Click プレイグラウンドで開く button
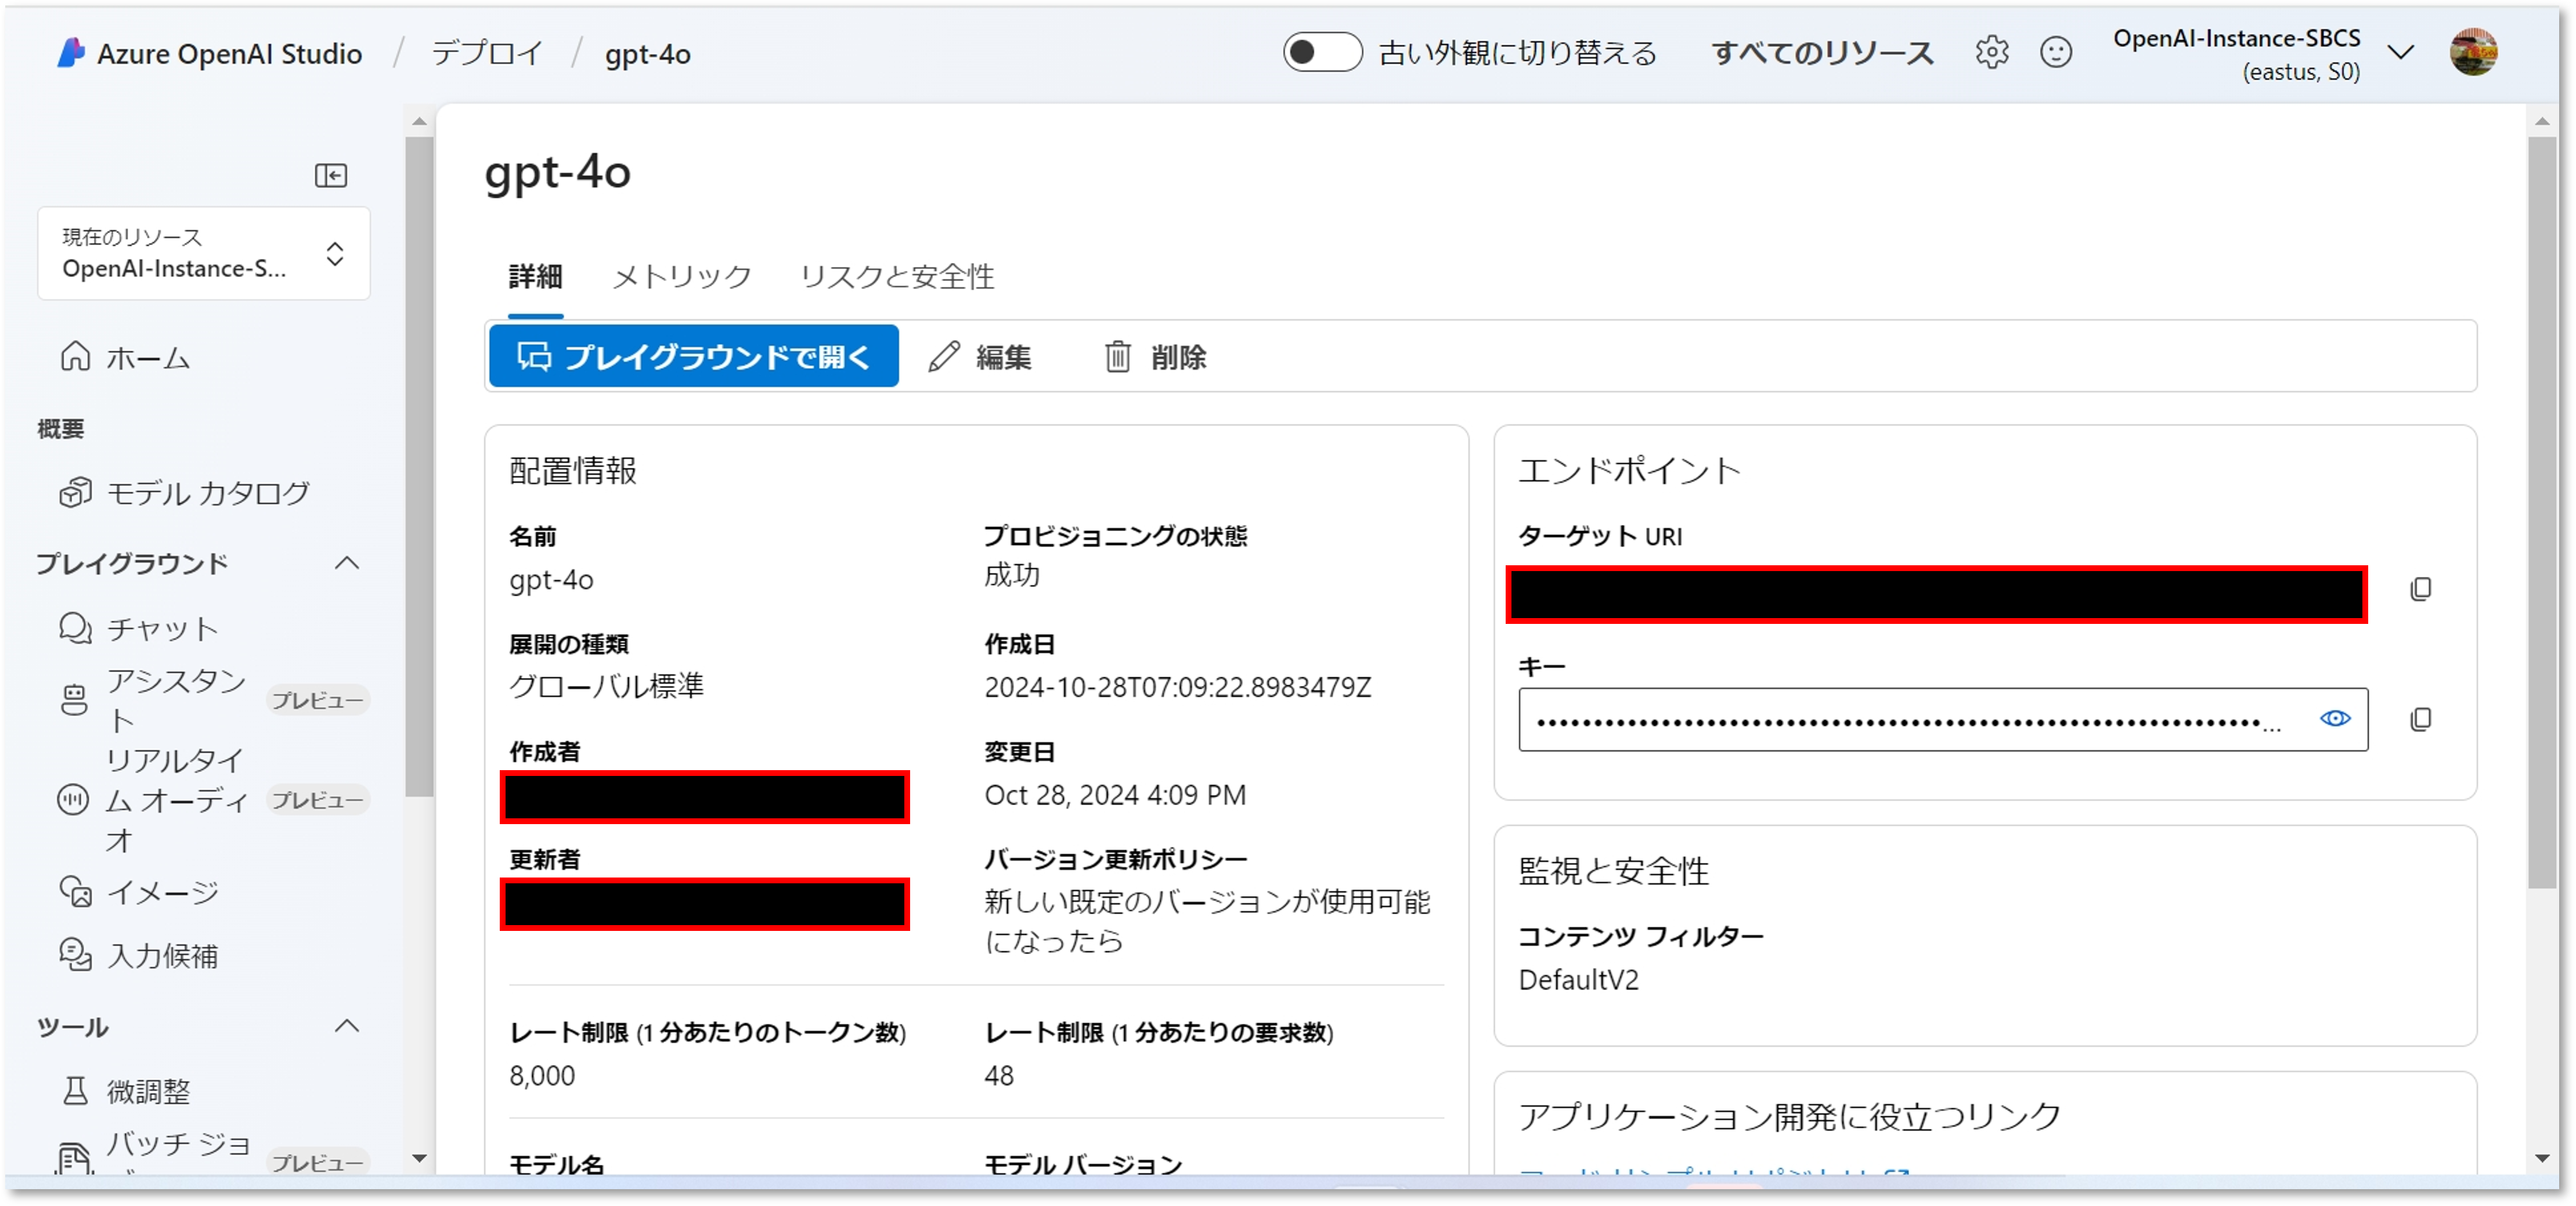 click(693, 356)
